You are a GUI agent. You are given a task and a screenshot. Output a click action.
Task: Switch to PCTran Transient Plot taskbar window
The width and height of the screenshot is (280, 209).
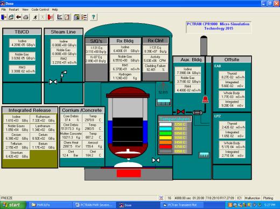click(x=182, y=205)
